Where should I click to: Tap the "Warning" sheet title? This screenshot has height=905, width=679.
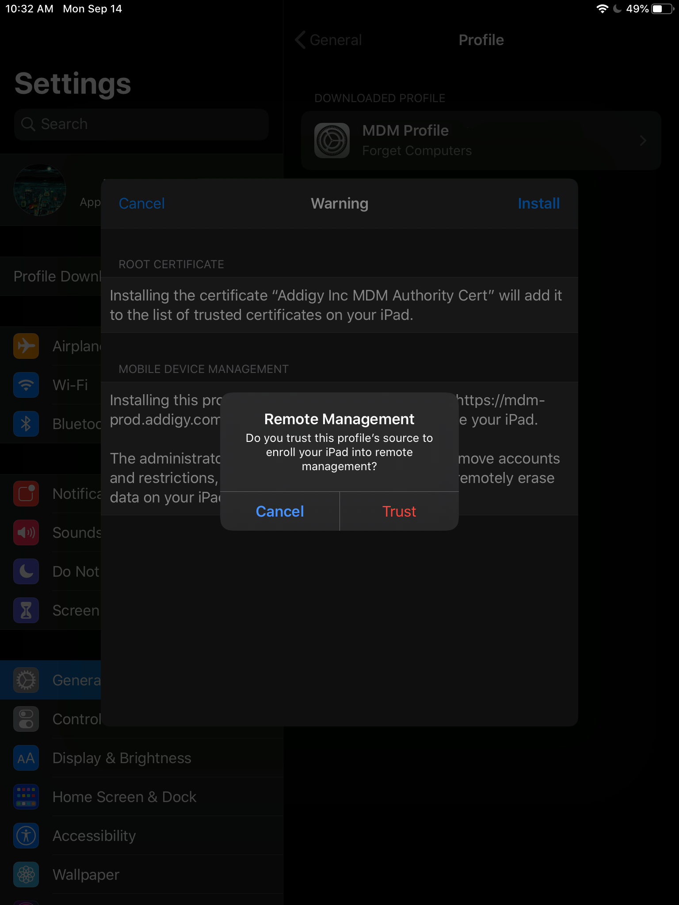[x=339, y=203]
